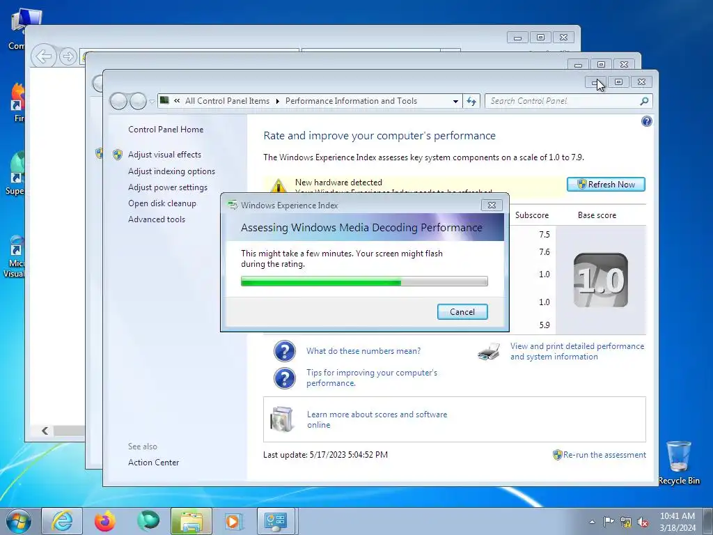Select Performance Information and Tools breadcrumb
This screenshot has height=535, width=713.
[351, 101]
